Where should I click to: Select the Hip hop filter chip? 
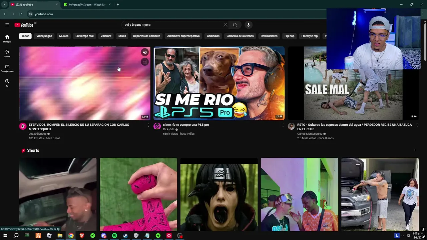click(289, 36)
